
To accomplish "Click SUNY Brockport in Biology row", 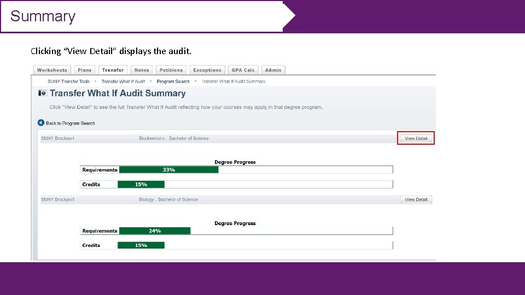I will [x=57, y=199].
